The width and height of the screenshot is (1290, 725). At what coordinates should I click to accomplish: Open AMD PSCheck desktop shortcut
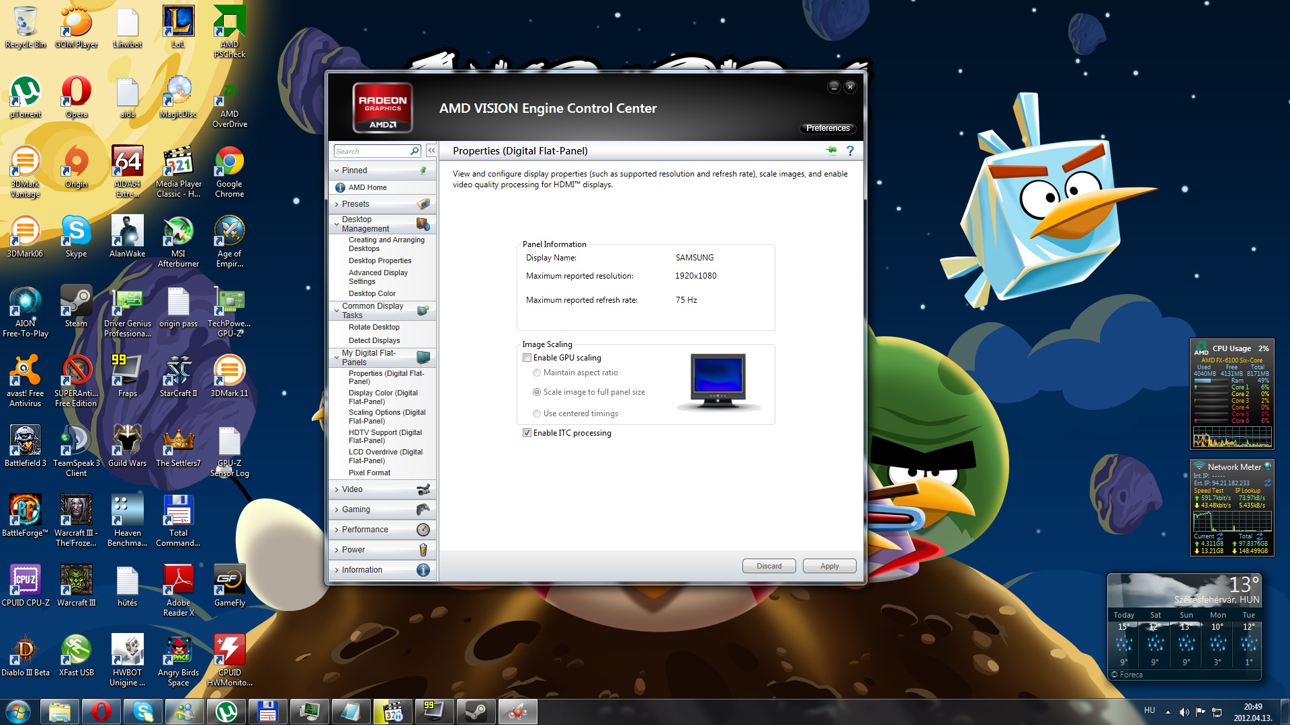coord(229,31)
